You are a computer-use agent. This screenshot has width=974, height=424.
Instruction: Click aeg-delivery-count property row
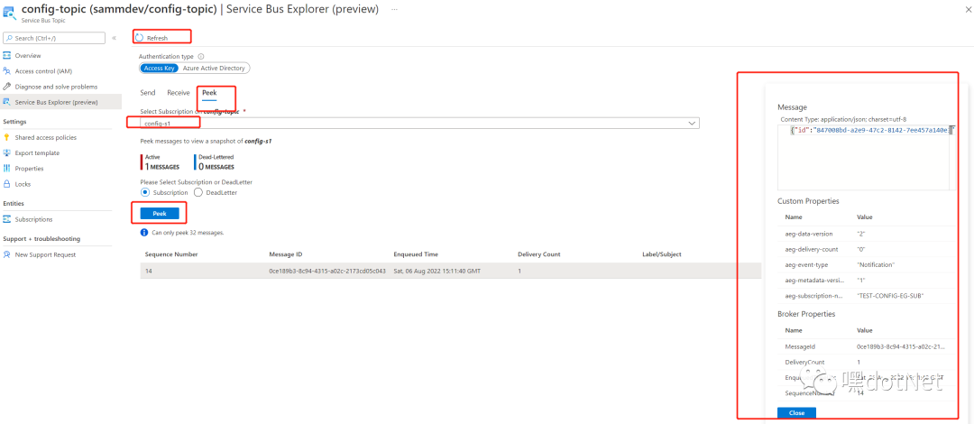coord(867,249)
